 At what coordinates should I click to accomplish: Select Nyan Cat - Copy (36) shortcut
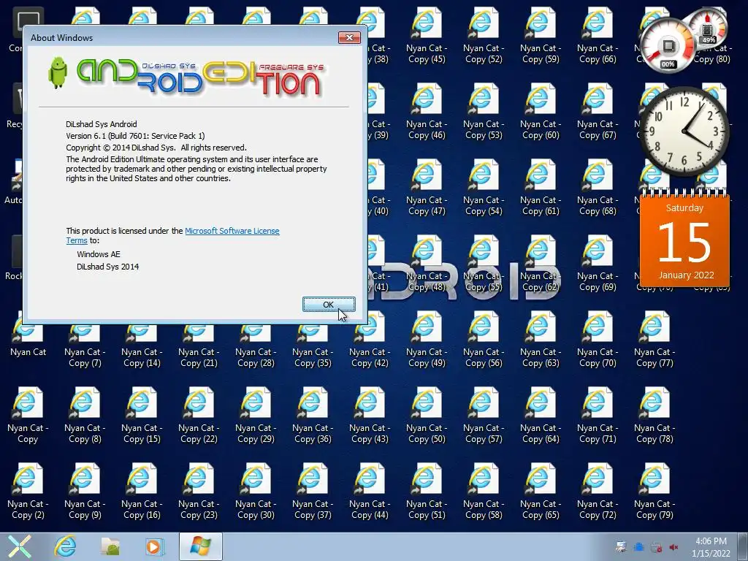tap(313, 416)
